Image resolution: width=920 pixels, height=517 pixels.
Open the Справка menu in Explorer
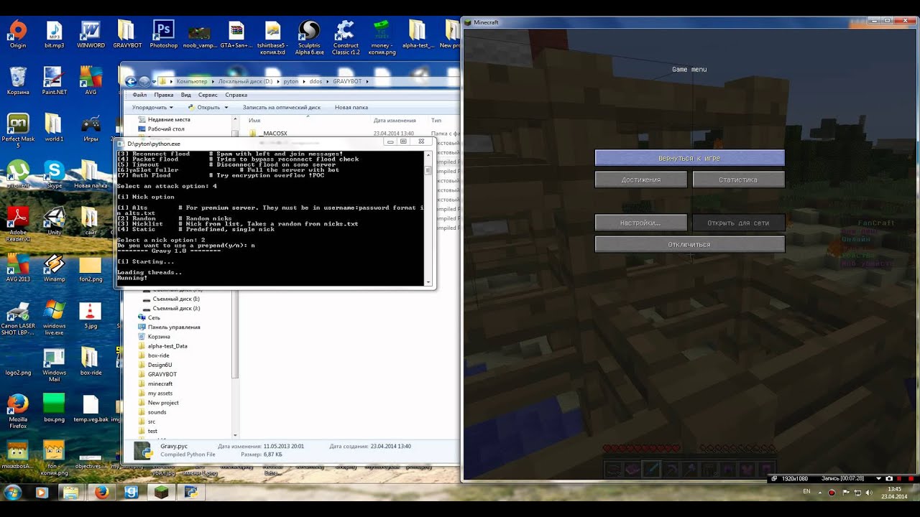click(x=236, y=95)
